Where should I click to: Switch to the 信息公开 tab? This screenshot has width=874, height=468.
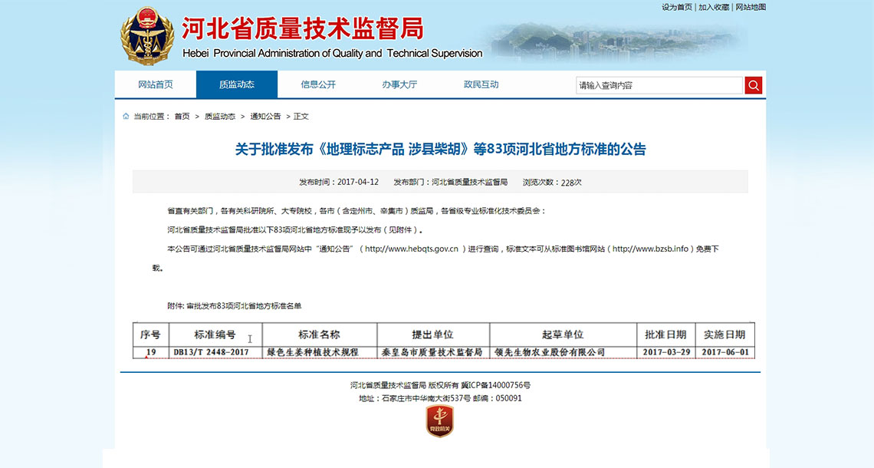(x=317, y=84)
